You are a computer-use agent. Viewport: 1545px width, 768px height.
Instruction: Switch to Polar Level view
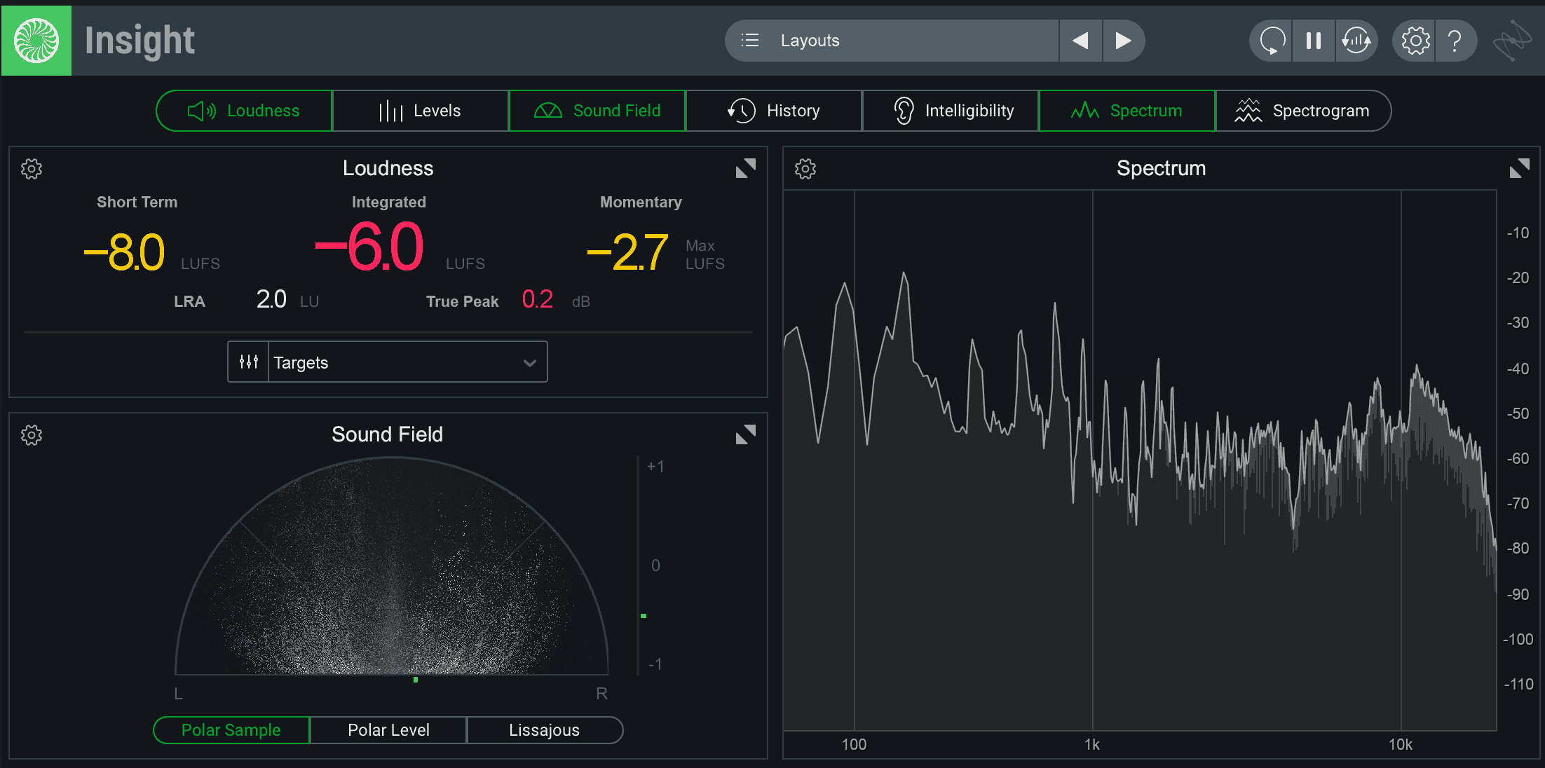pyautogui.click(x=388, y=730)
